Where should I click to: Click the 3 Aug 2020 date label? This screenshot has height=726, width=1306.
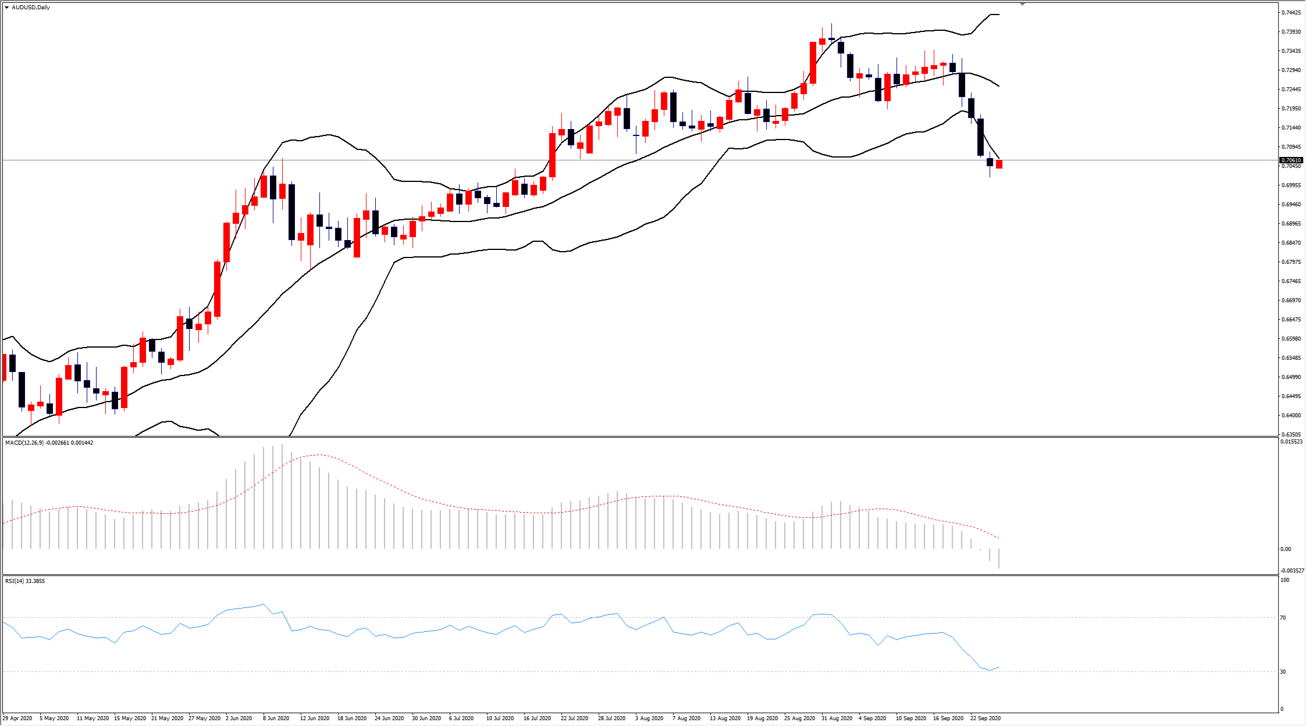(649, 718)
